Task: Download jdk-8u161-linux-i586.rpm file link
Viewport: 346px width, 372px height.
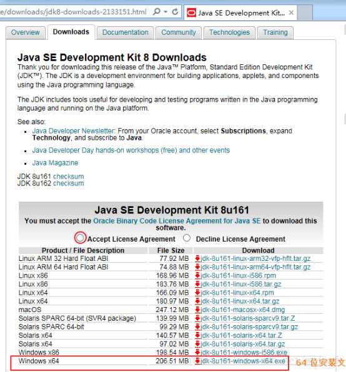Action: 238,275
